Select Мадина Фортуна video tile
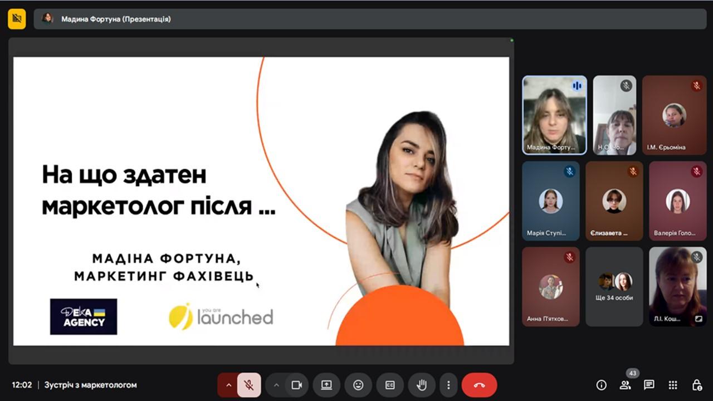Viewport: 713px width, 401px height. point(554,115)
